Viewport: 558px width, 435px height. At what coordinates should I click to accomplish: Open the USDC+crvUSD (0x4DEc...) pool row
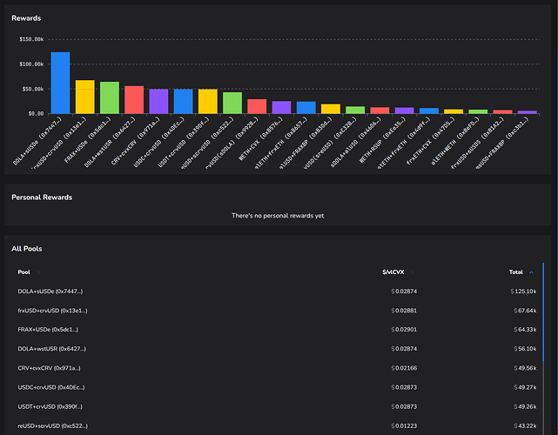coord(52,387)
